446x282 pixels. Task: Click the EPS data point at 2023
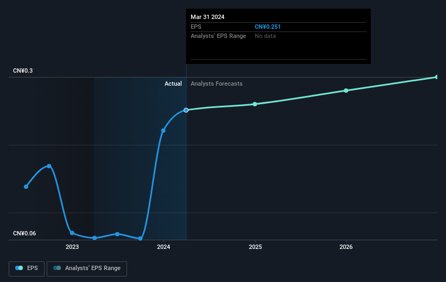tap(72, 233)
